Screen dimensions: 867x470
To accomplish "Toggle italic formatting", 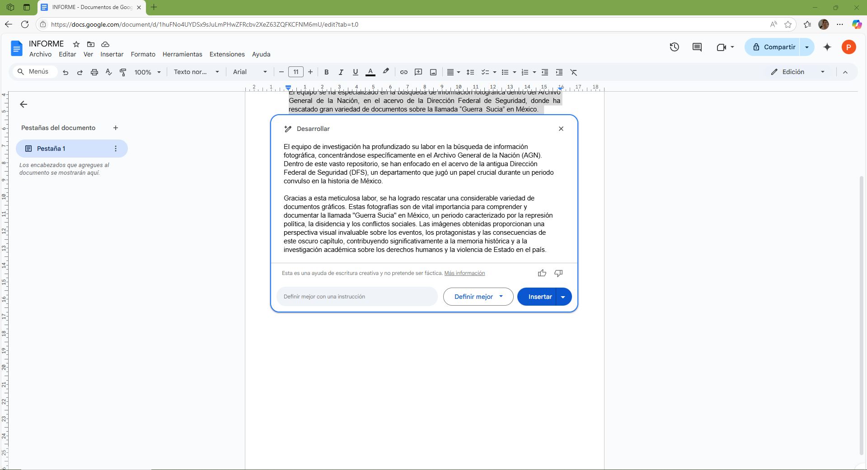I will tap(341, 72).
